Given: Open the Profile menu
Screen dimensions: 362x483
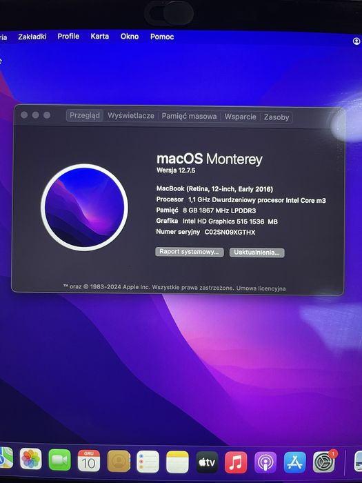Looking at the screenshot, I should coord(68,37).
